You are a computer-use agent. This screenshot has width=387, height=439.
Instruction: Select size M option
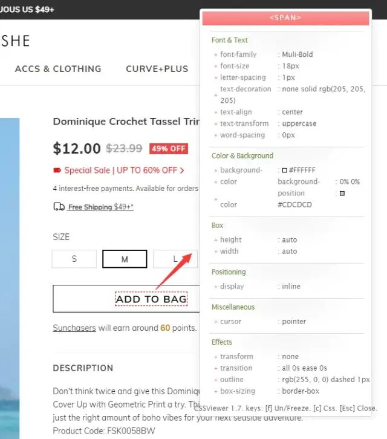125,259
